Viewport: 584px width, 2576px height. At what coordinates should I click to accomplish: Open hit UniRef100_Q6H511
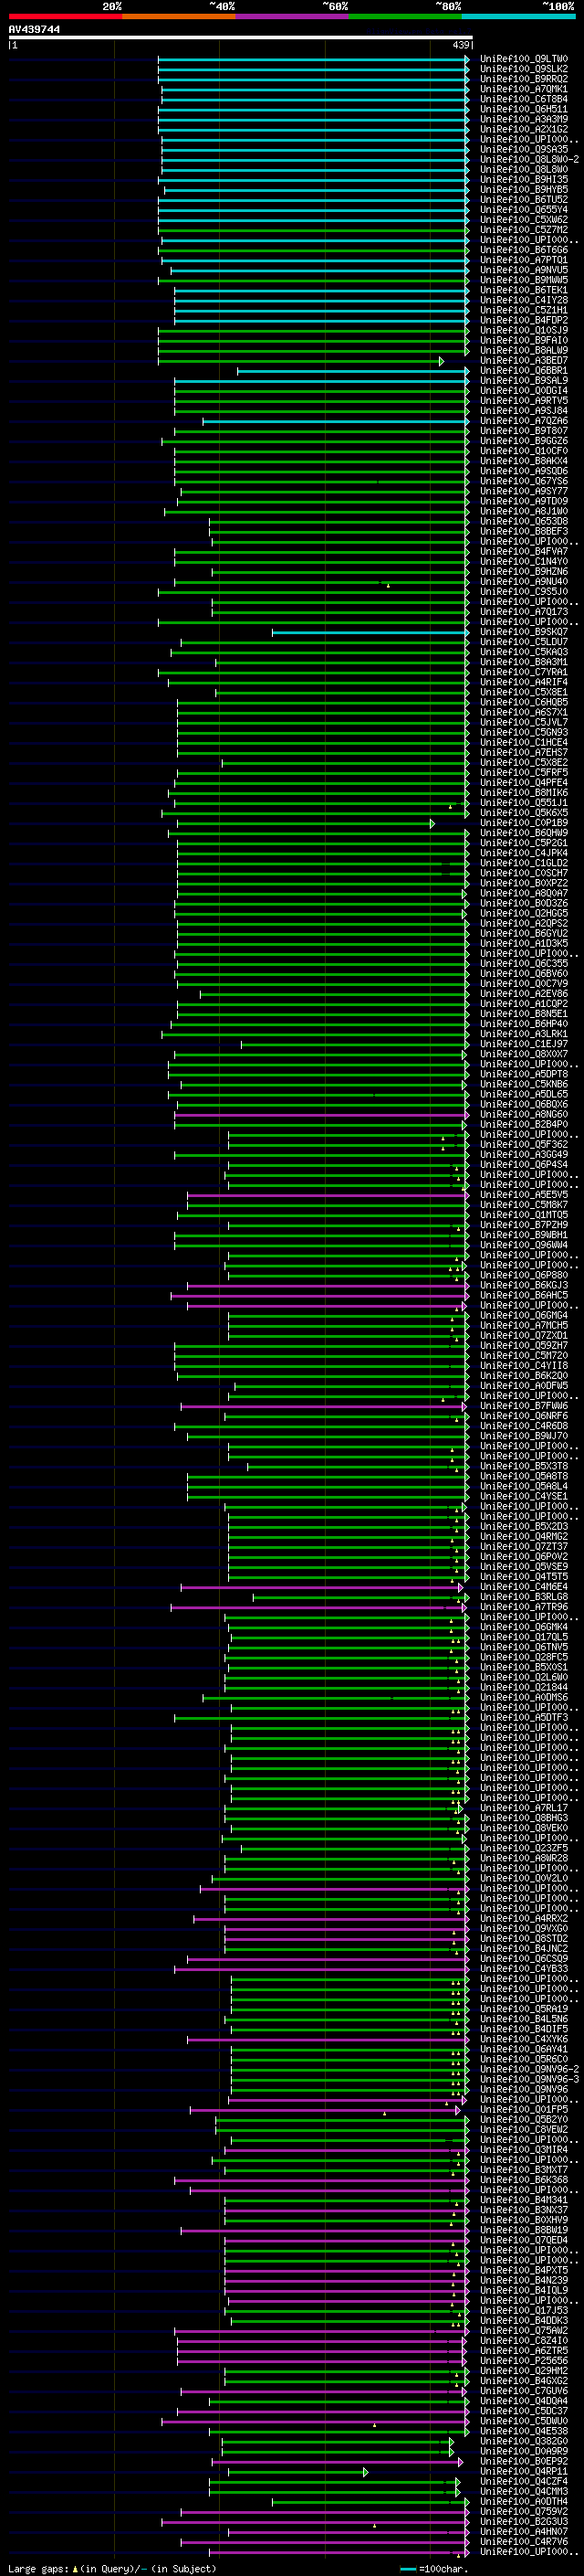tap(523, 109)
